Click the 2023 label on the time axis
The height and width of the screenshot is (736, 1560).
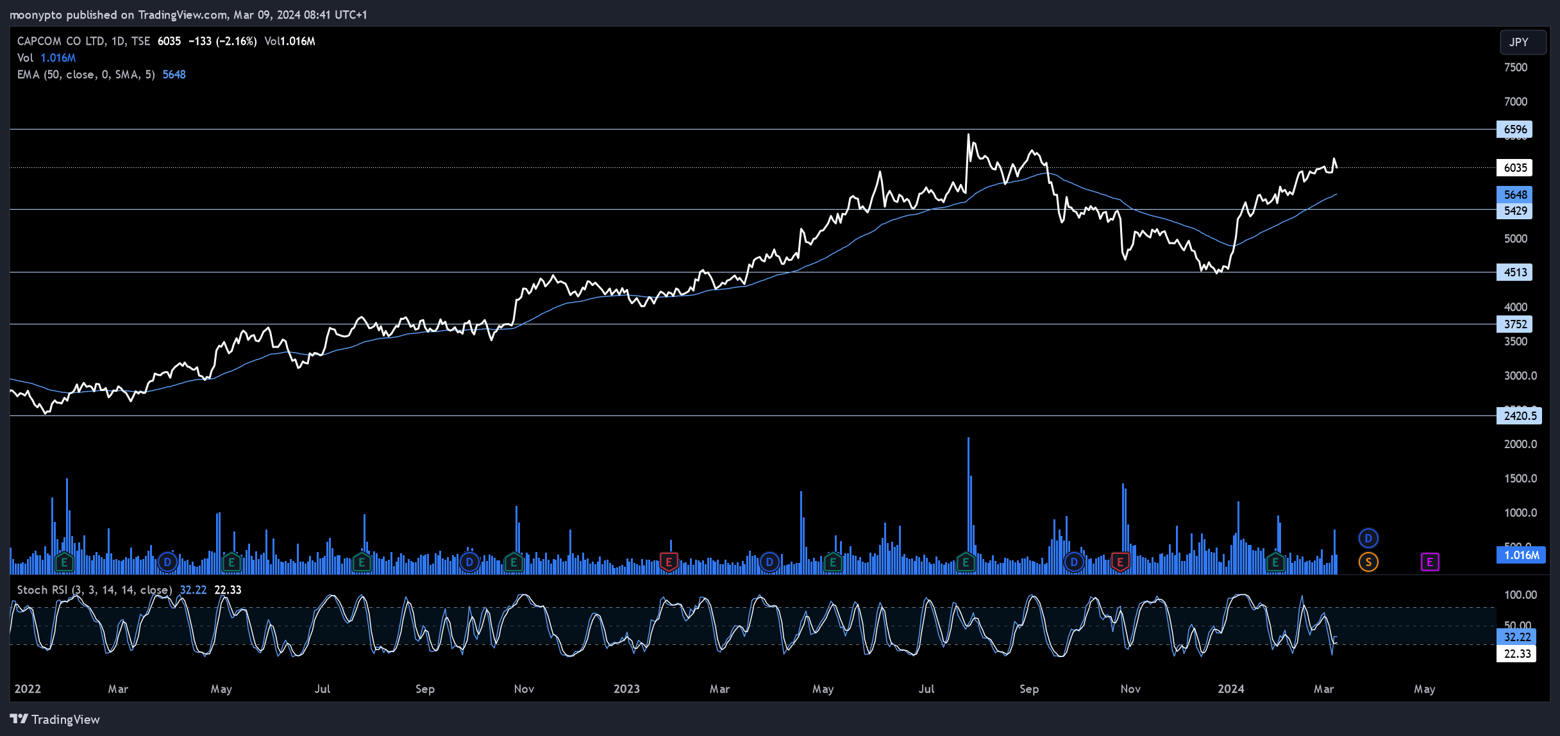[626, 689]
